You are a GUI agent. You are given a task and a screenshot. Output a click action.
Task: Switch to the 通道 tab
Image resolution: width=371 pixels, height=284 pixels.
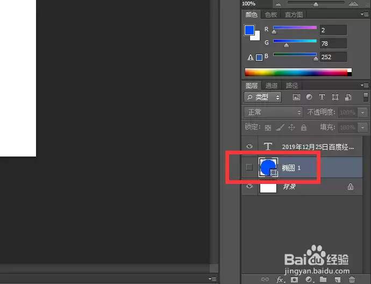(x=272, y=86)
